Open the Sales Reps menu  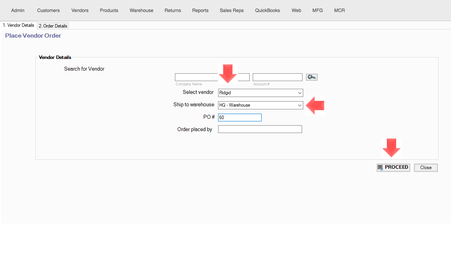(232, 10)
